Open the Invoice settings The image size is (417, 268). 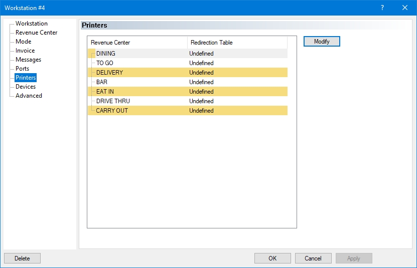[x=25, y=51]
